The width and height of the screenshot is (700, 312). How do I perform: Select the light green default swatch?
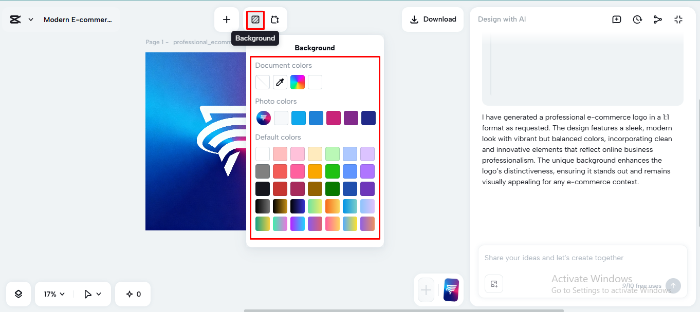pyautogui.click(x=333, y=154)
